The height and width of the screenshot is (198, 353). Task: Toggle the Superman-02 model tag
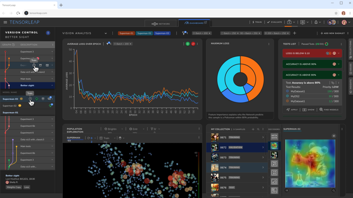tap(144, 33)
